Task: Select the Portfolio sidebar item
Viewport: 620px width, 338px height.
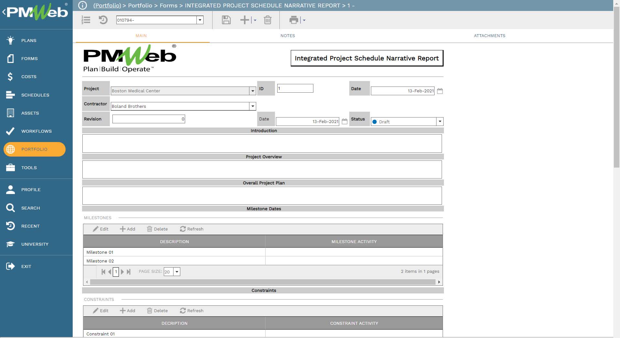Action: tap(35, 149)
